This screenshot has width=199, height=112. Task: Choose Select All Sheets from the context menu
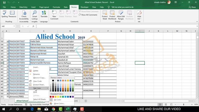(x=39, y=99)
